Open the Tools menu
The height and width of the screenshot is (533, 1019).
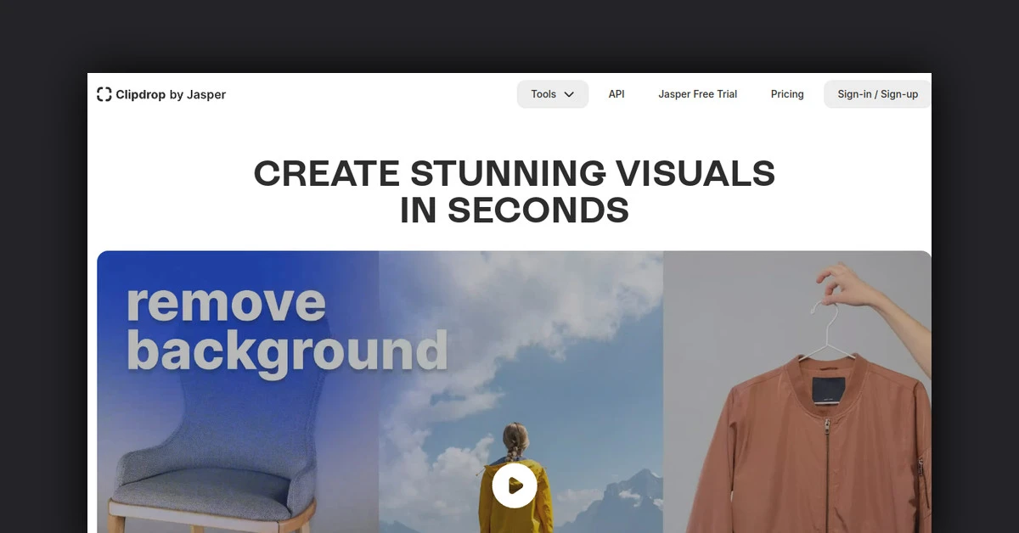tap(543, 94)
